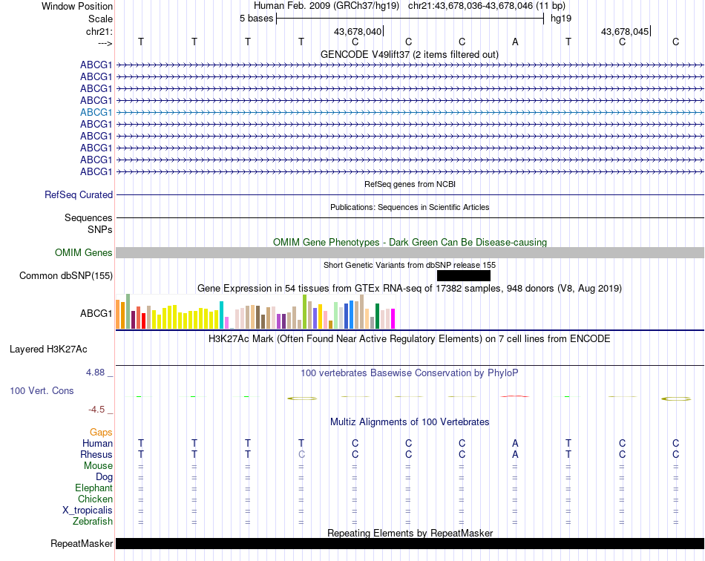This screenshot has height=561, width=705.
Task: Click the light blue ABCG1 transcript label
Action: click(x=96, y=112)
